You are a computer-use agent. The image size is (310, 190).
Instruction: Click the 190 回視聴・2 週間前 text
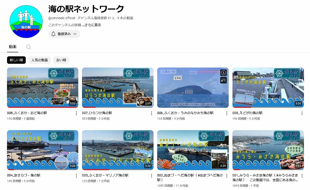point(21,119)
